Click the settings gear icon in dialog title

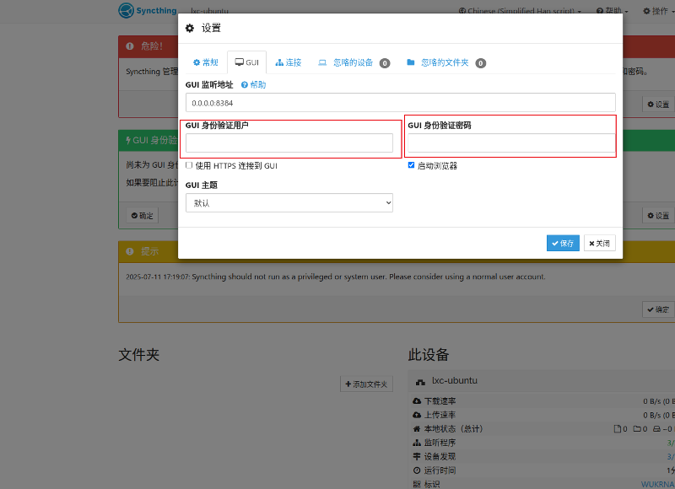[189, 28]
